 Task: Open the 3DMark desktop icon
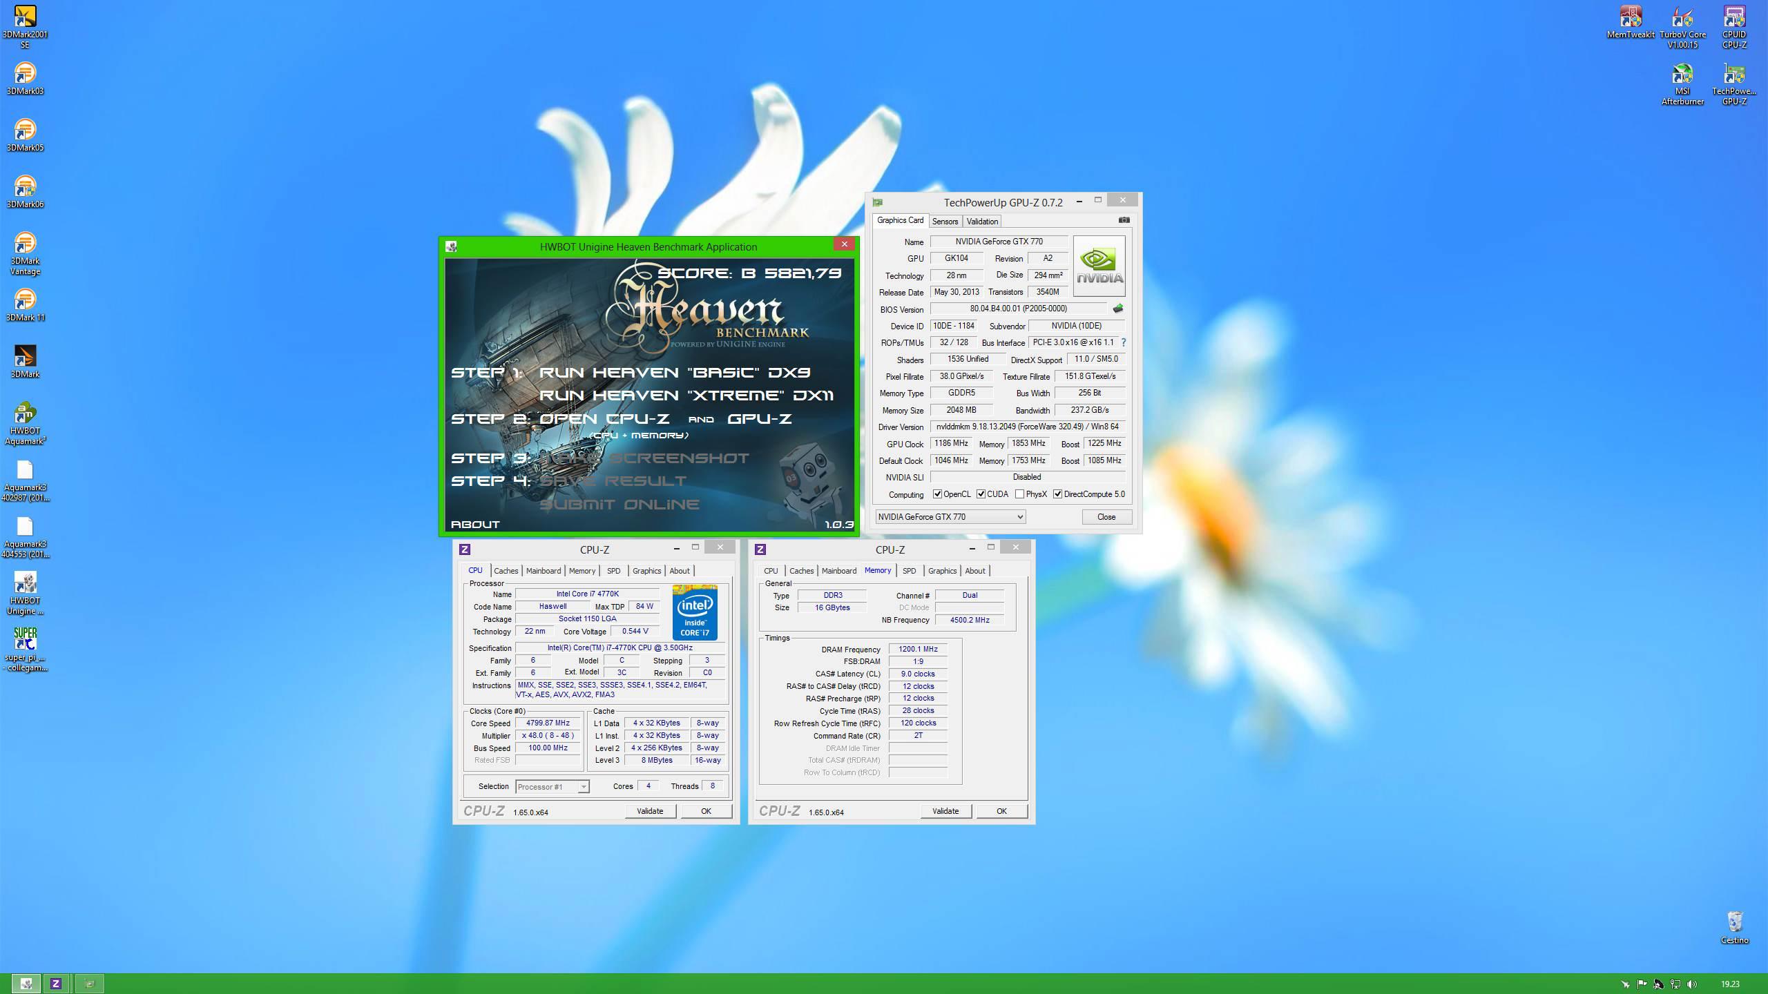[x=25, y=361]
